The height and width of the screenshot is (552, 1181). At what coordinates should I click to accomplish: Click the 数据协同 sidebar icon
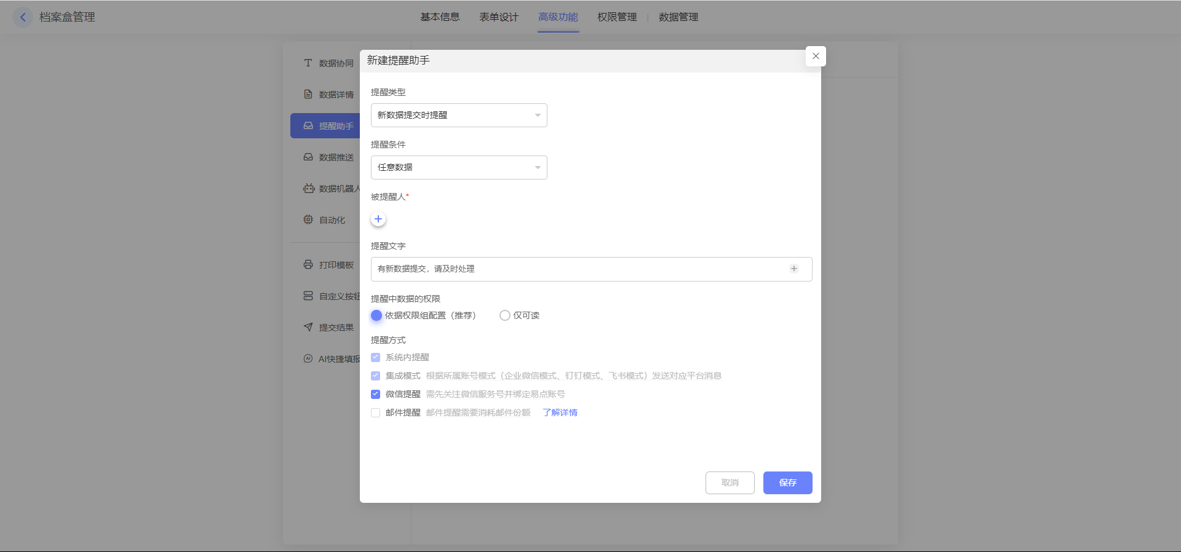coord(308,63)
